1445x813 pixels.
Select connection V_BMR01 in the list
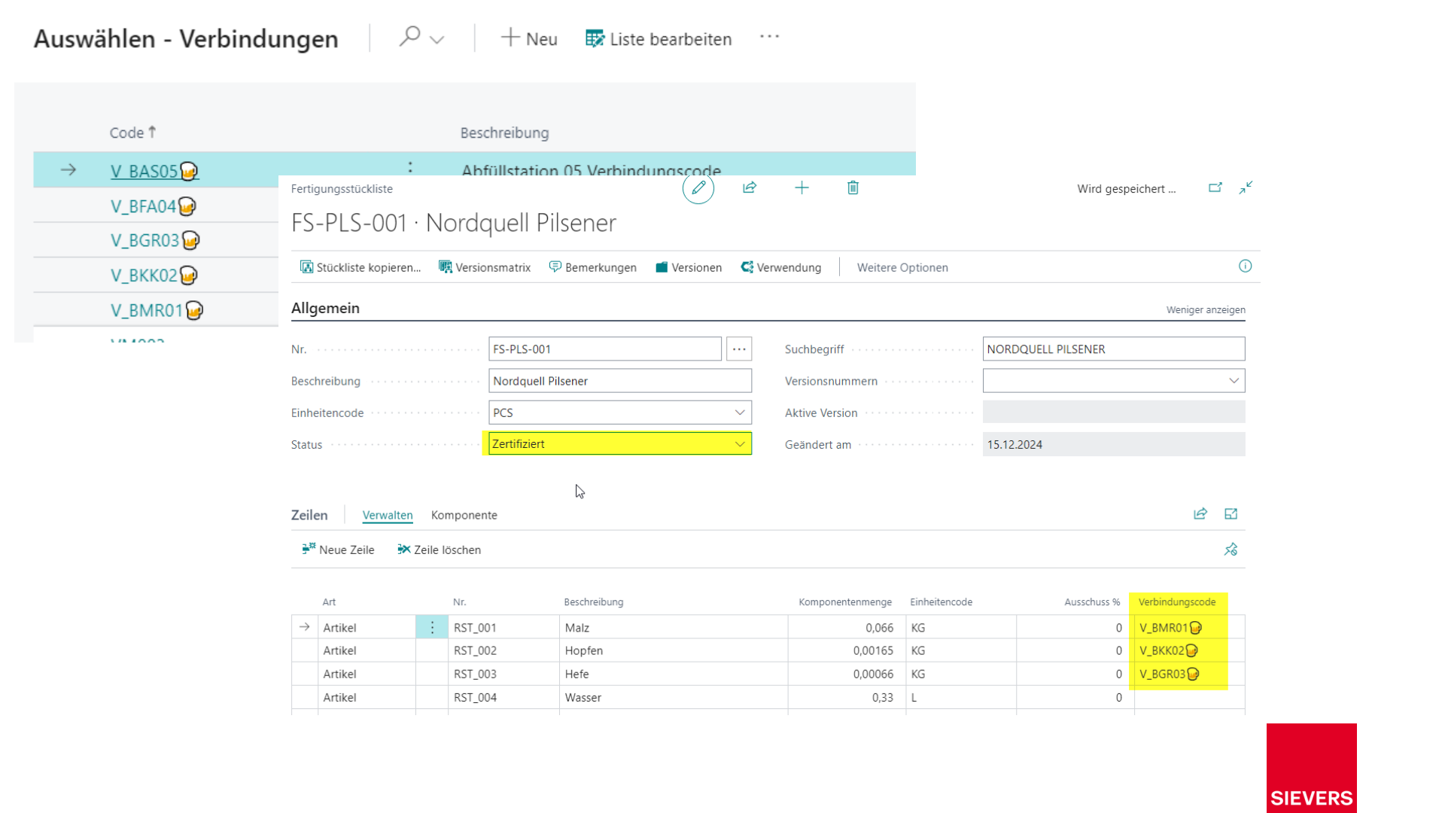point(157,309)
